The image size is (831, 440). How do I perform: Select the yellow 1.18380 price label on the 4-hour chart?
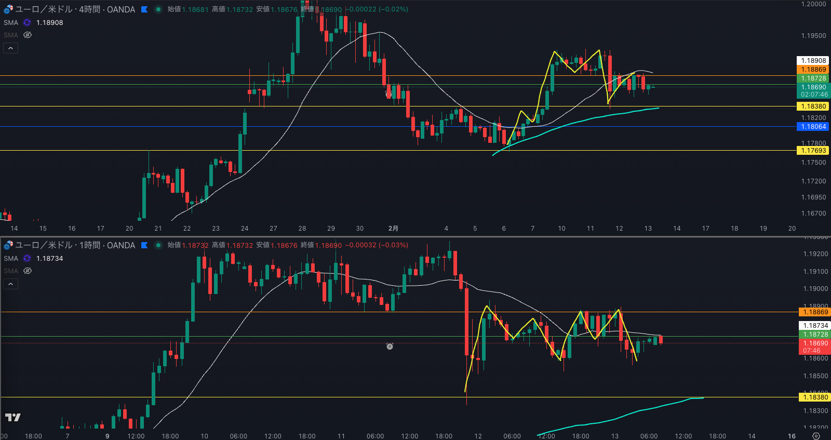pyautogui.click(x=813, y=106)
